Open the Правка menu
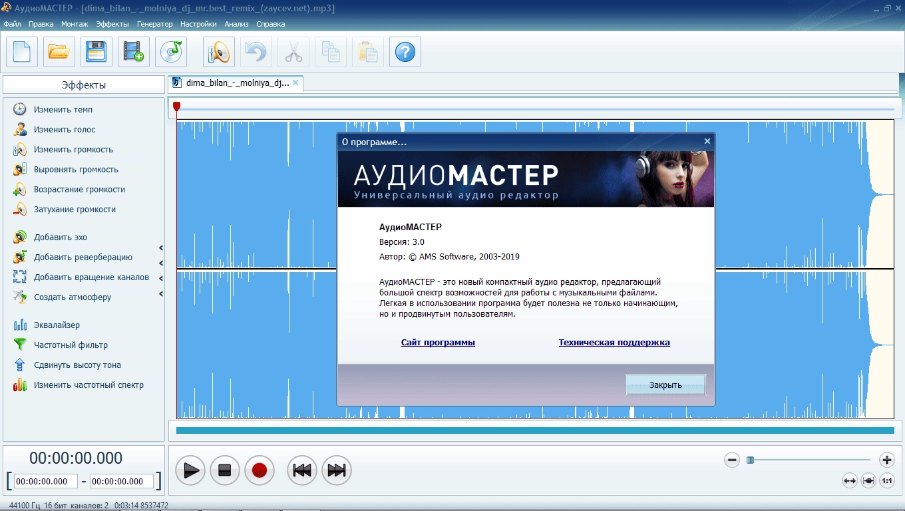The height and width of the screenshot is (511, 905). pyautogui.click(x=41, y=24)
